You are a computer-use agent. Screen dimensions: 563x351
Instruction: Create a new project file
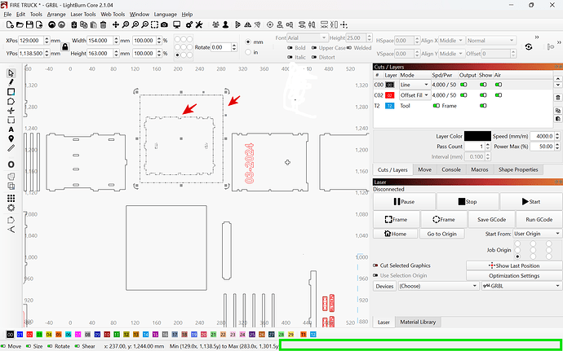coord(10,24)
